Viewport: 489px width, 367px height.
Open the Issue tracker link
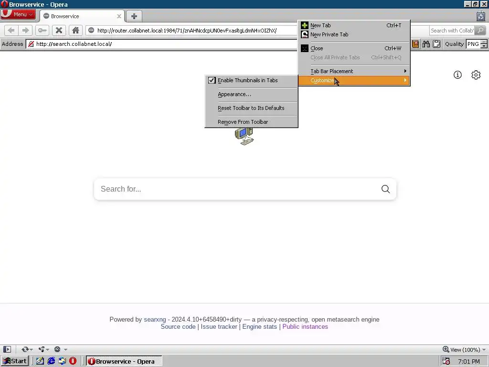click(219, 327)
